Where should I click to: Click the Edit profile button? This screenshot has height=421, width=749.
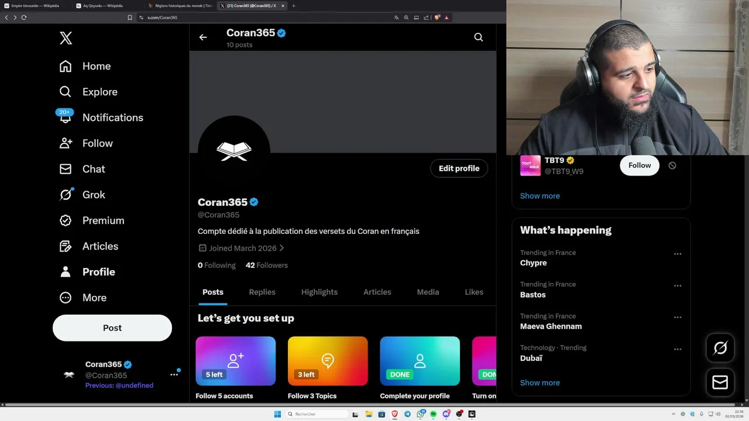(459, 168)
